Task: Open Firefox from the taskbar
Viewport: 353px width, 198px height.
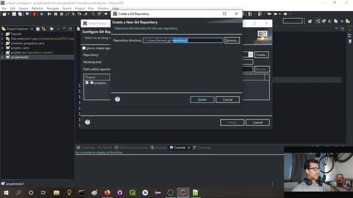Action: [107, 193]
